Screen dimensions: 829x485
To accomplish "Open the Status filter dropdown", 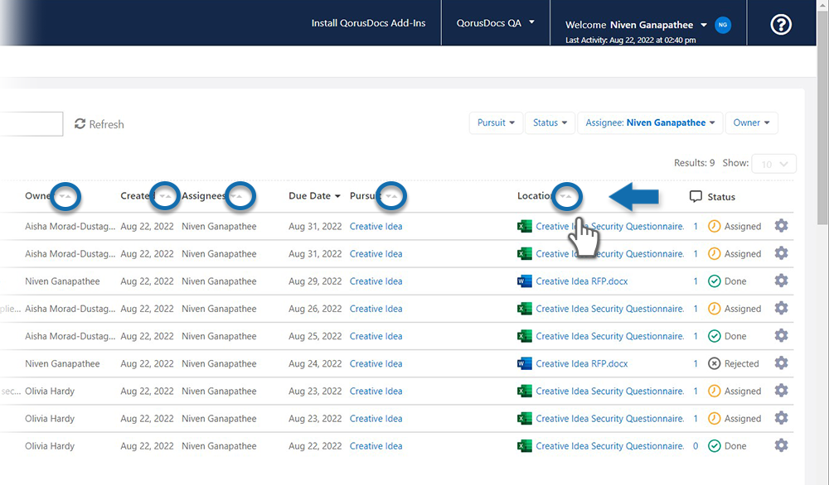I will (x=550, y=122).
